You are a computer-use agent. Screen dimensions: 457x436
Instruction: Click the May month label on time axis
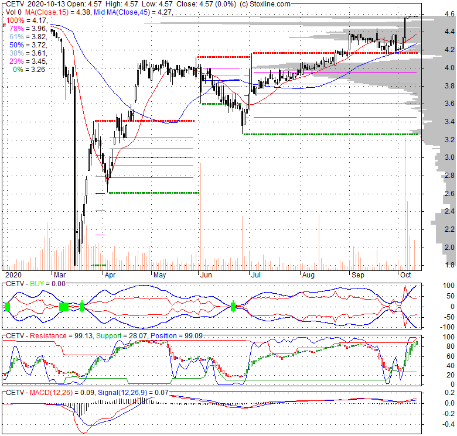tap(160, 274)
